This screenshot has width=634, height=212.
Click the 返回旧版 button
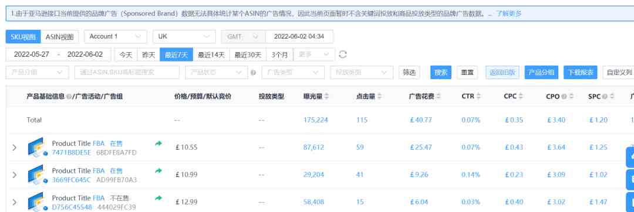pos(502,73)
